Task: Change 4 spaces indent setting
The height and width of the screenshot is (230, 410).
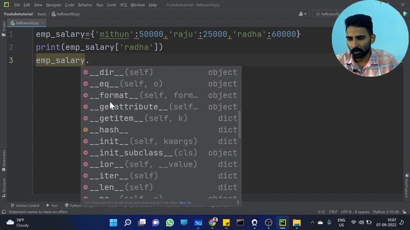Action: point(362,212)
